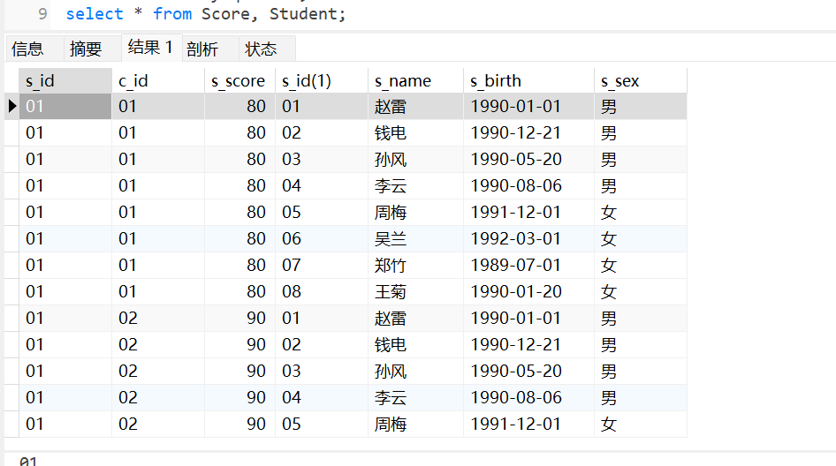Click line number 9 in the editor gutter
Viewport: 836px width, 466px height.
(42, 14)
